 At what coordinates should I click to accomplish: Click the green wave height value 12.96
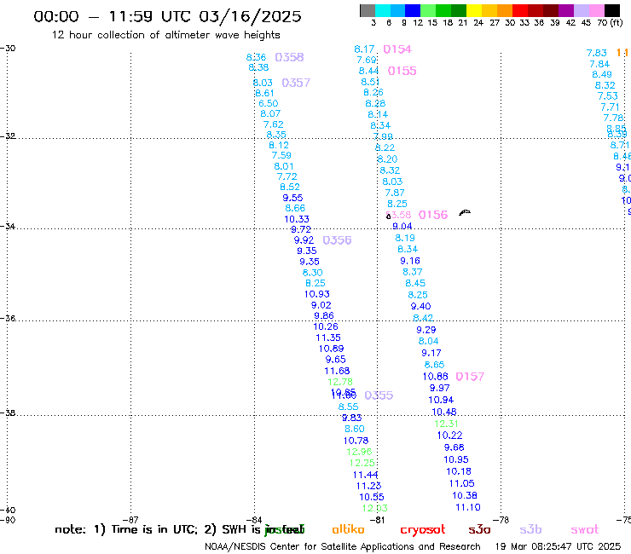[x=359, y=452]
